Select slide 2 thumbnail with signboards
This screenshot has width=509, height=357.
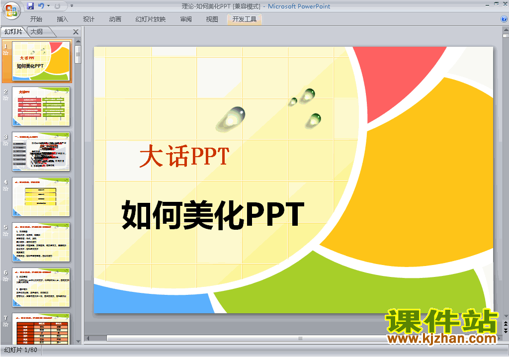point(41,106)
